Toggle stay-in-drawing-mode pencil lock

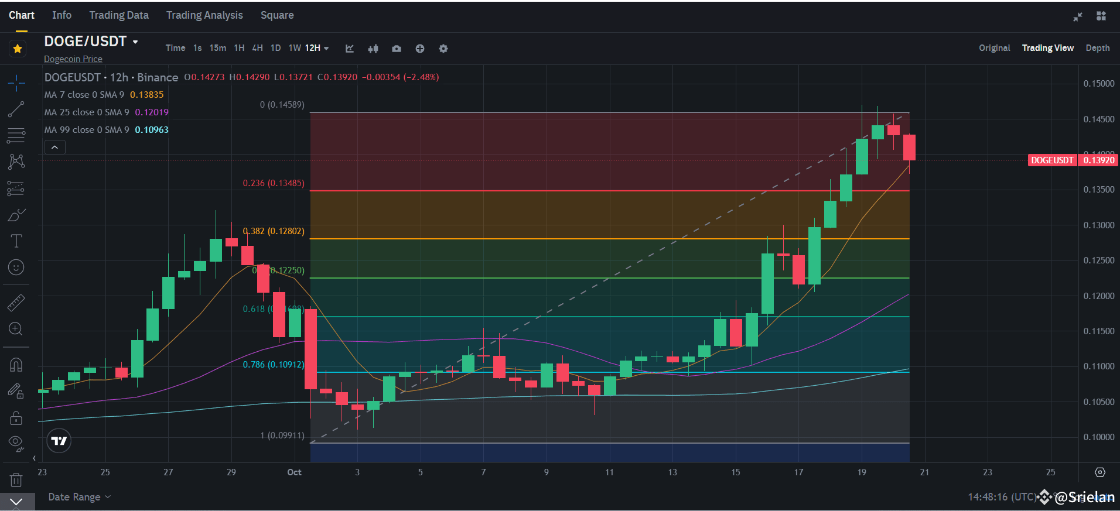16,391
